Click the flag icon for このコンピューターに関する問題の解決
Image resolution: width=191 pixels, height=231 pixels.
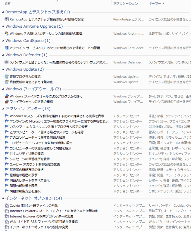pyautogui.click(x=7, y=137)
